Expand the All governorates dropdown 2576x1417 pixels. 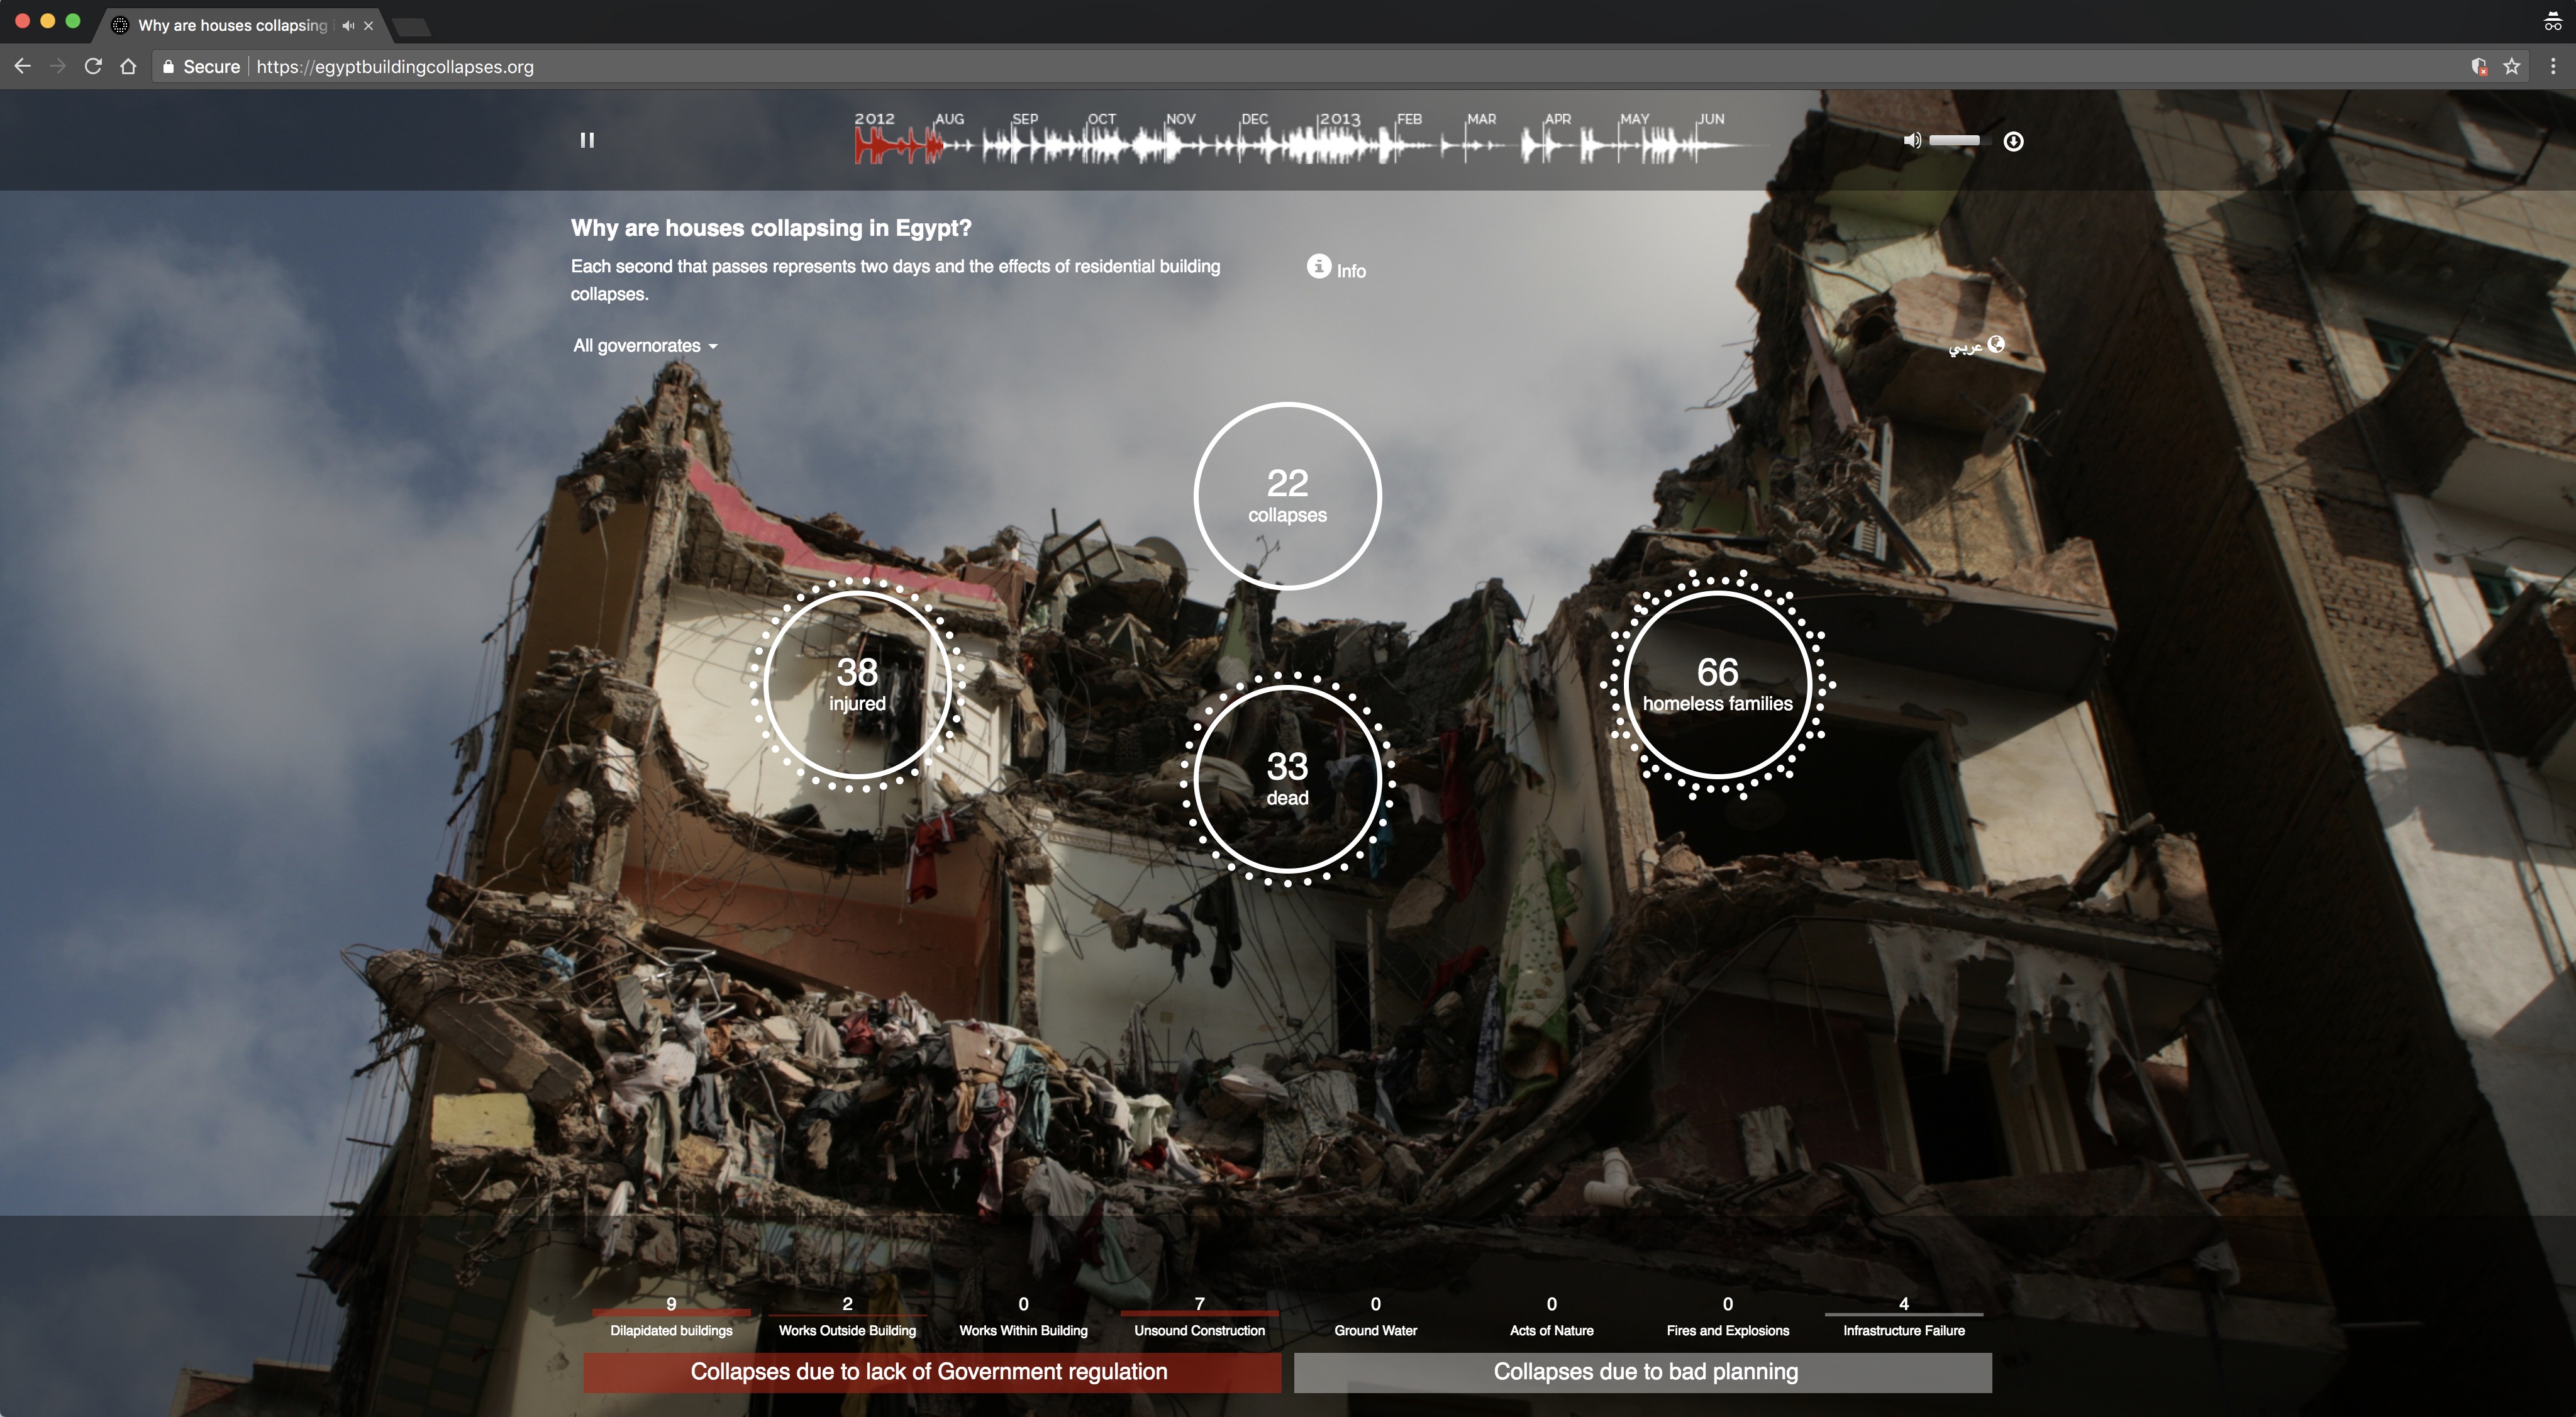[x=645, y=346]
